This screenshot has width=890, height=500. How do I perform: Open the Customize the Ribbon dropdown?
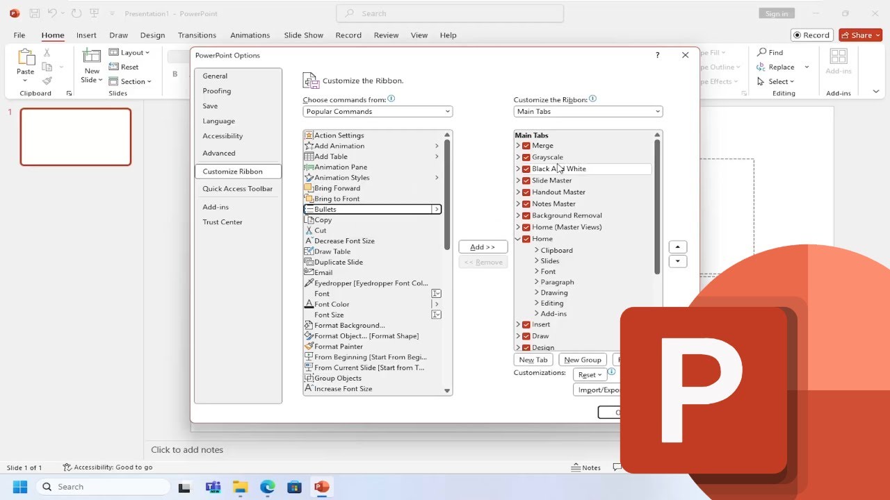(x=588, y=112)
